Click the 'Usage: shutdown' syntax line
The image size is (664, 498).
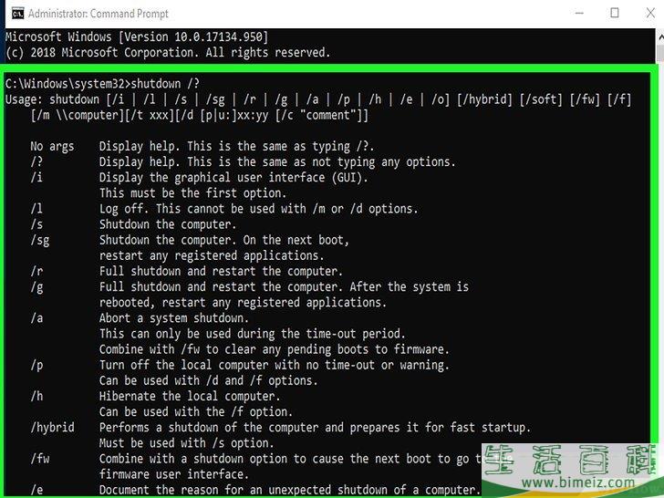point(318,99)
